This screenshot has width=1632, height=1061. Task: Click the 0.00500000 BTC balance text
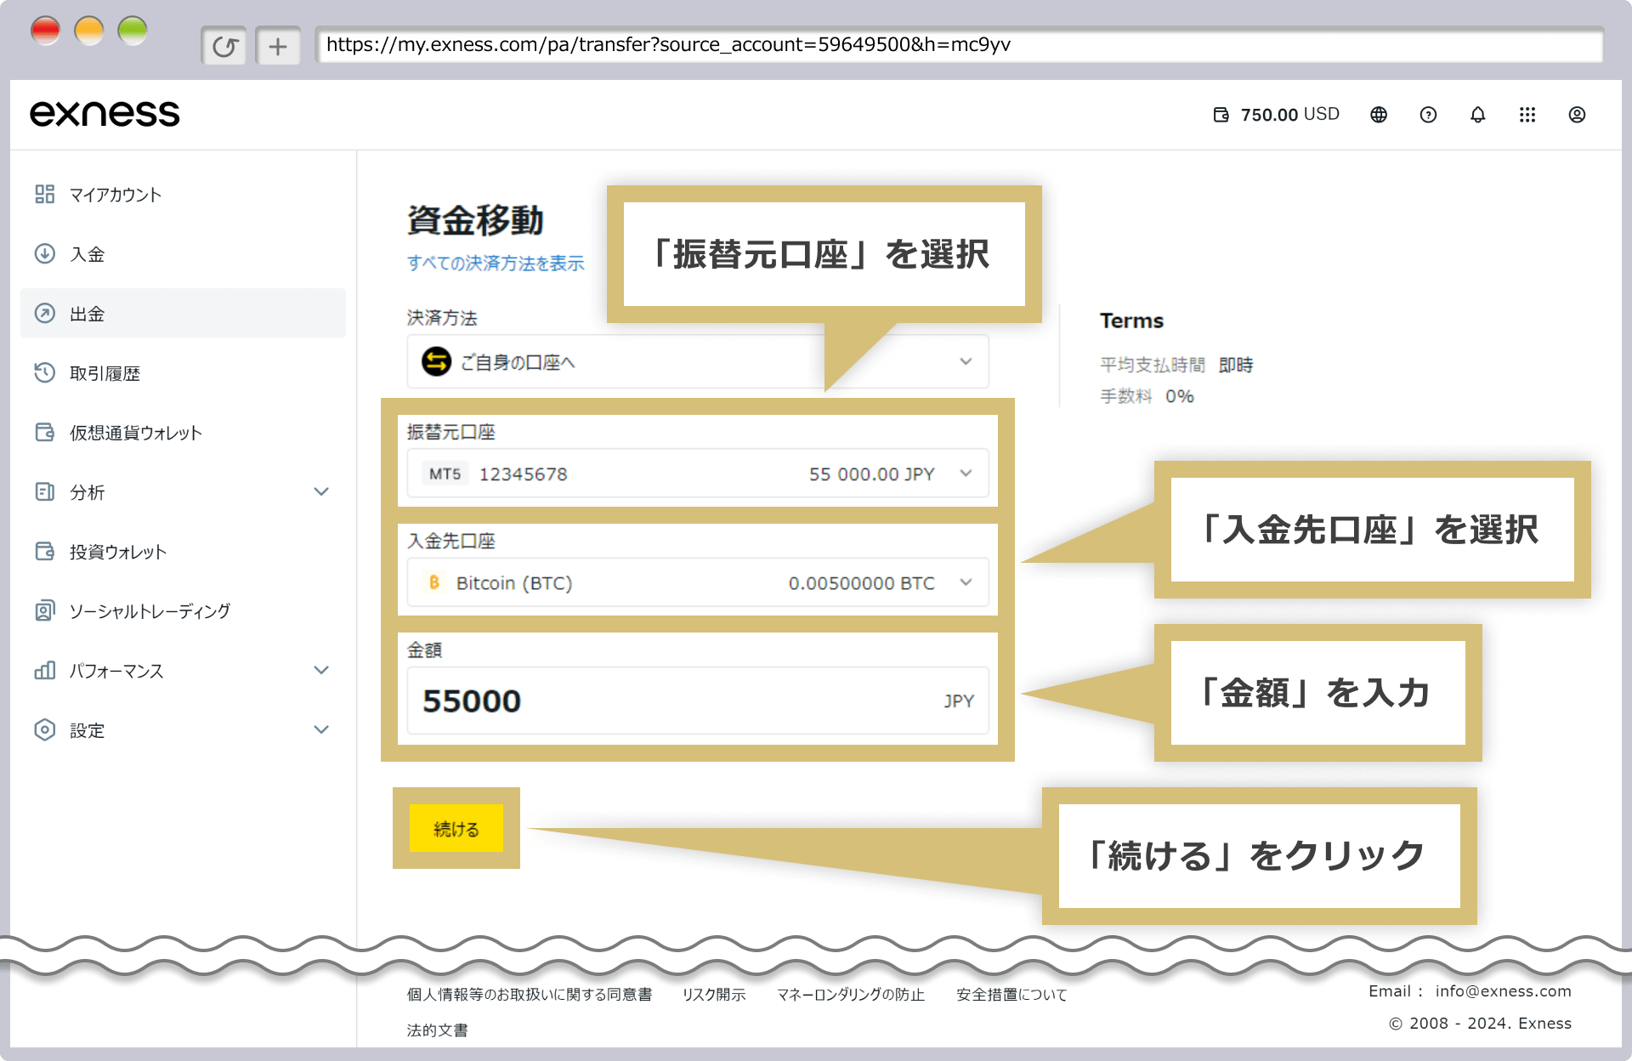tap(861, 582)
